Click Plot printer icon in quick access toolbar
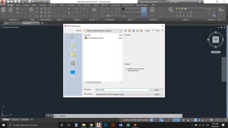This screenshot has width=228, height=128. (x=30, y=2)
